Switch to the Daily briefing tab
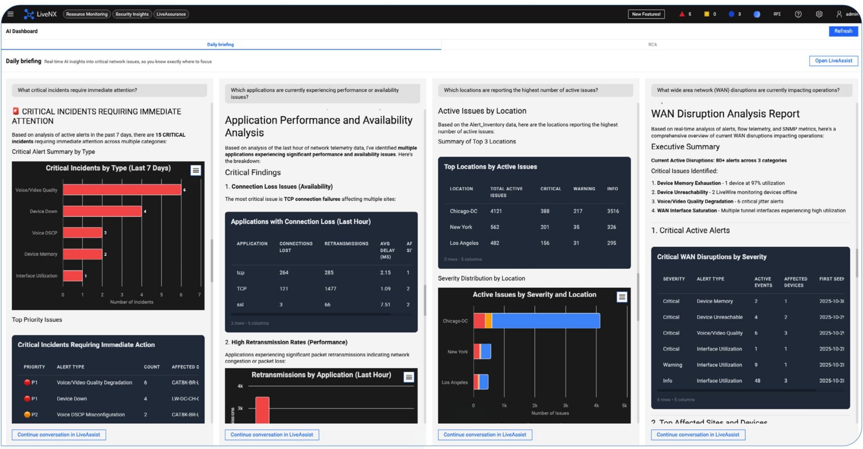 tap(220, 45)
